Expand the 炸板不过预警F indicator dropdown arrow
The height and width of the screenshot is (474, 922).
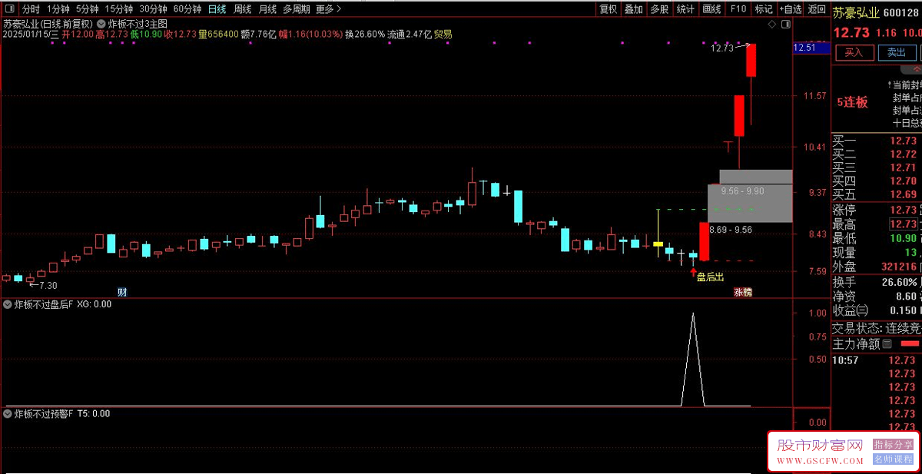[8, 414]
